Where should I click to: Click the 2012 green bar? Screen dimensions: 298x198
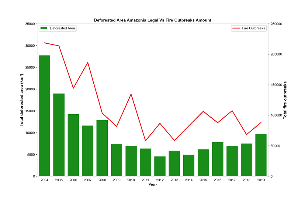tap(160, 166)
